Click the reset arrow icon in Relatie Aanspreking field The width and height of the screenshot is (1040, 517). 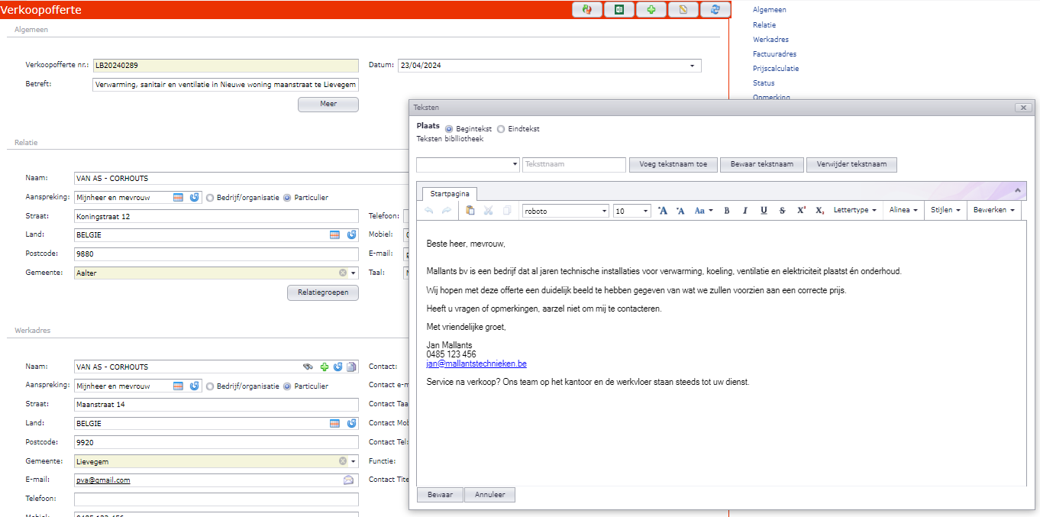pyautogui.click(x=195, y=197)
